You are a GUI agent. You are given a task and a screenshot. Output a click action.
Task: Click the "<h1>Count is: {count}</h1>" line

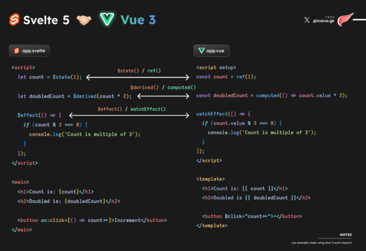click(56, 192)
